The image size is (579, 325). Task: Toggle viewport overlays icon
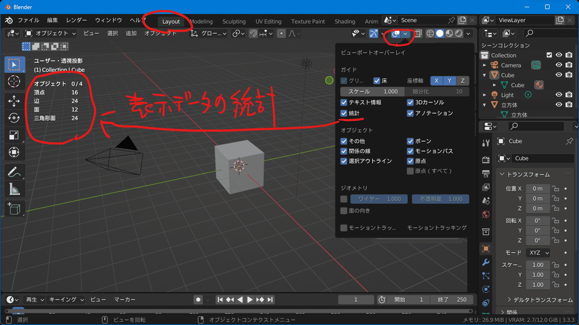(396, 33)
